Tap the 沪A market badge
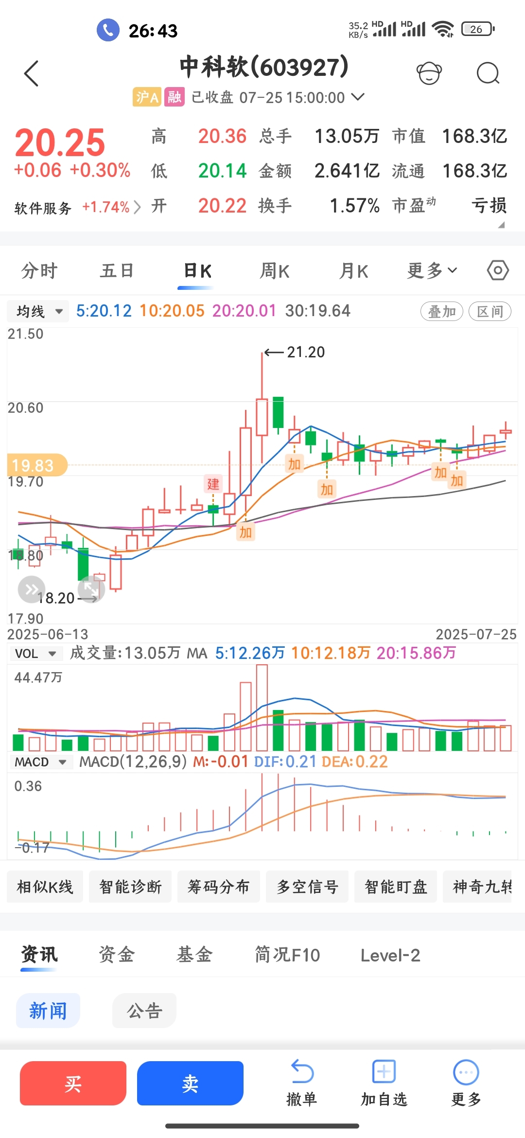The height and width of the screenshot is (1138, 525). click(147, 97)
